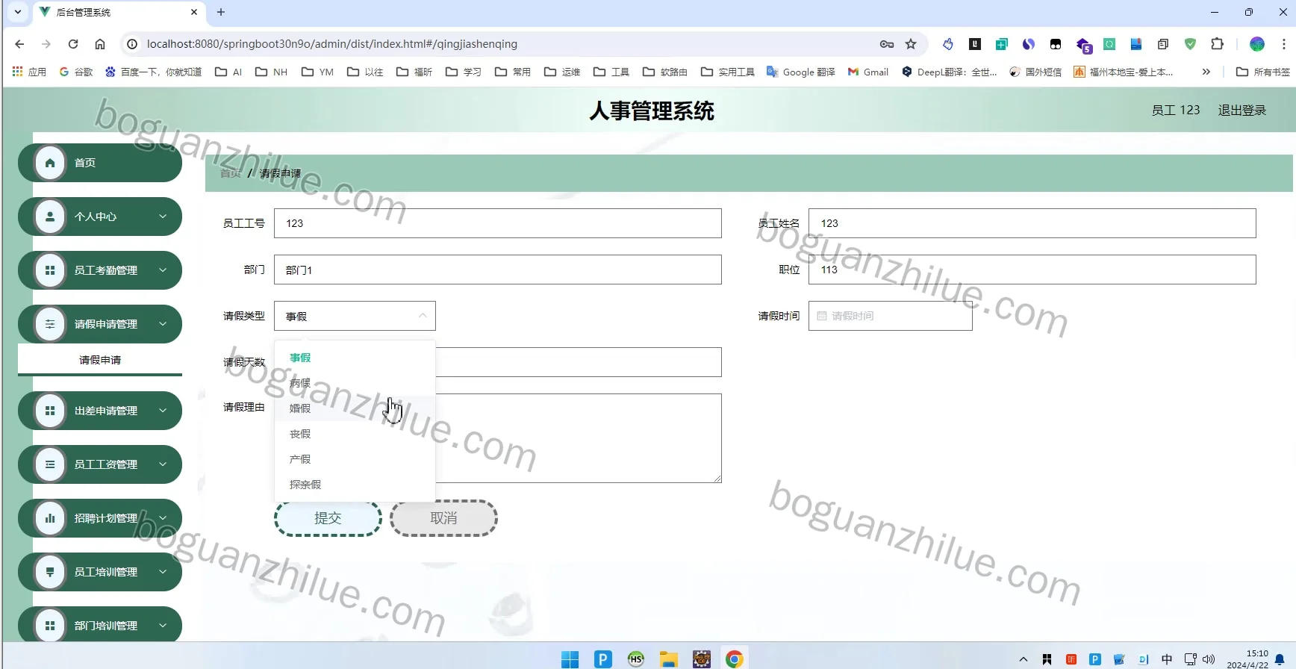Viewport: 1296px width, 669px height.
Task: Go to the browser home page icon
Action: (100, 44)
